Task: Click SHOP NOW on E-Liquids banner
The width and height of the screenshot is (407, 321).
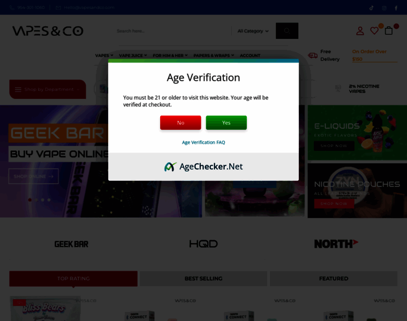Action: [334, 146]
